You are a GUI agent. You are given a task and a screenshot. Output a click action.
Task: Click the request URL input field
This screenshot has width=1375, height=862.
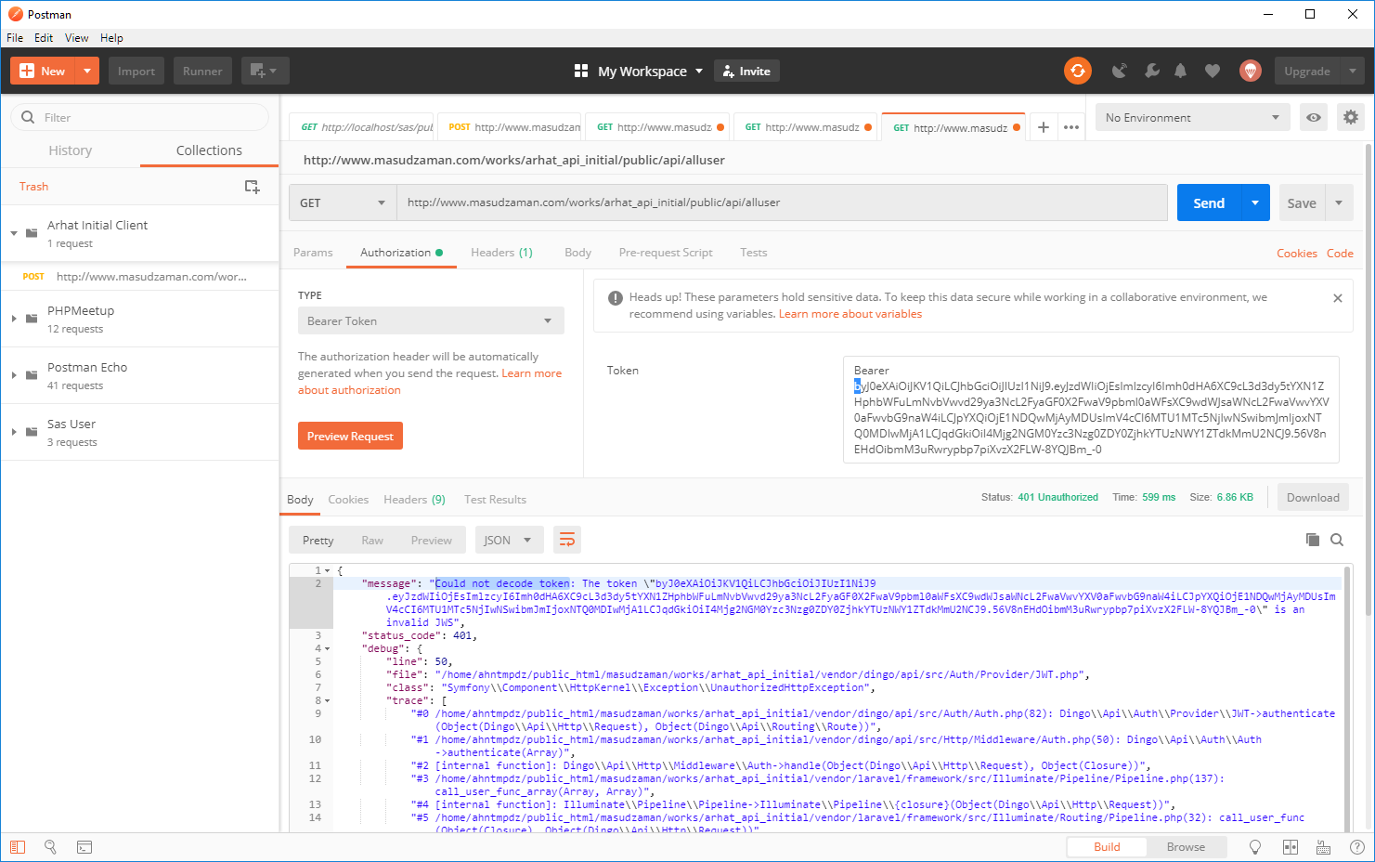(780, 202)
